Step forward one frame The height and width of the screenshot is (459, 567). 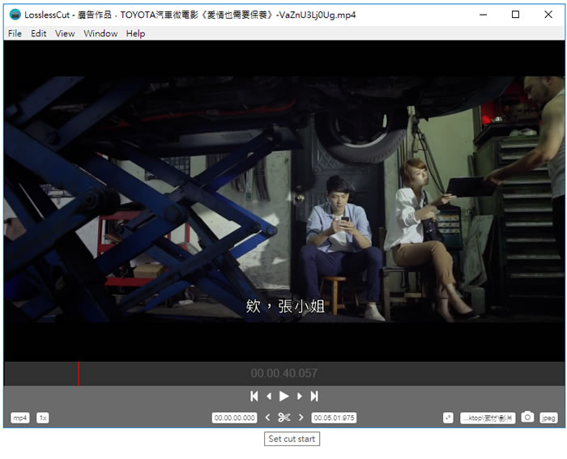[x=300, y=397]
